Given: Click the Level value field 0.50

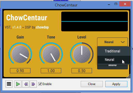Looking at the screenshot, I should [x=82, y=71].
